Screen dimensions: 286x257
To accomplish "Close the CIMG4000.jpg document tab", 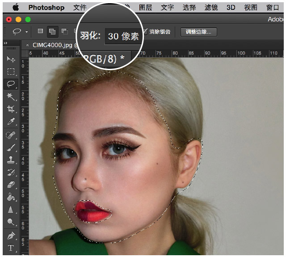I will pos(28,45).
